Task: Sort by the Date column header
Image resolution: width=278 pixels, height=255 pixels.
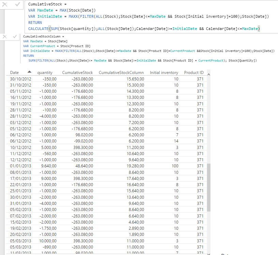Action: [x=14, y=73]
